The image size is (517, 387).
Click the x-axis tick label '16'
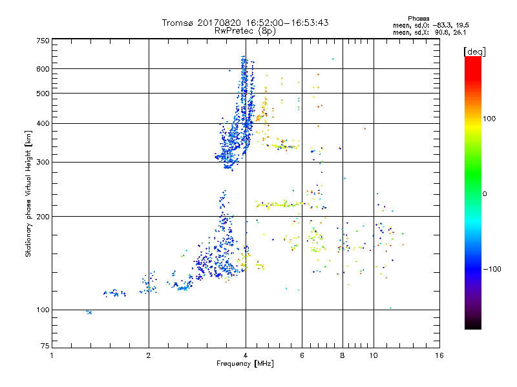[x=439, y=355]
